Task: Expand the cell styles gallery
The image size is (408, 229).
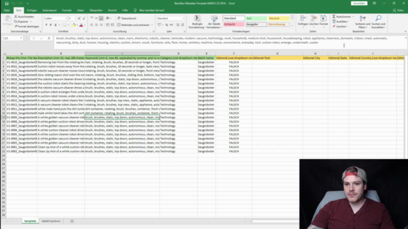Action: 292,25
